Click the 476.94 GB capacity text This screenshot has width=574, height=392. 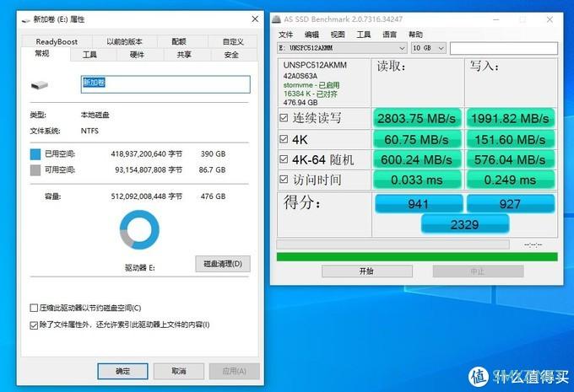[301, 102]
